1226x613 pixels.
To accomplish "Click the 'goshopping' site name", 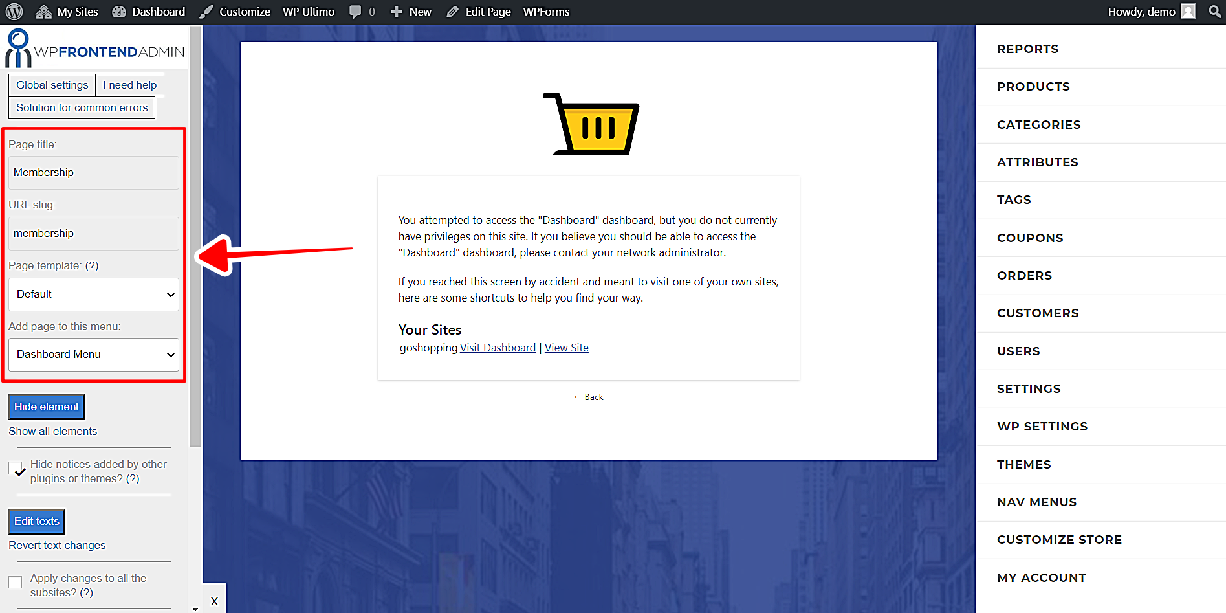I will (x=428, y=348).
